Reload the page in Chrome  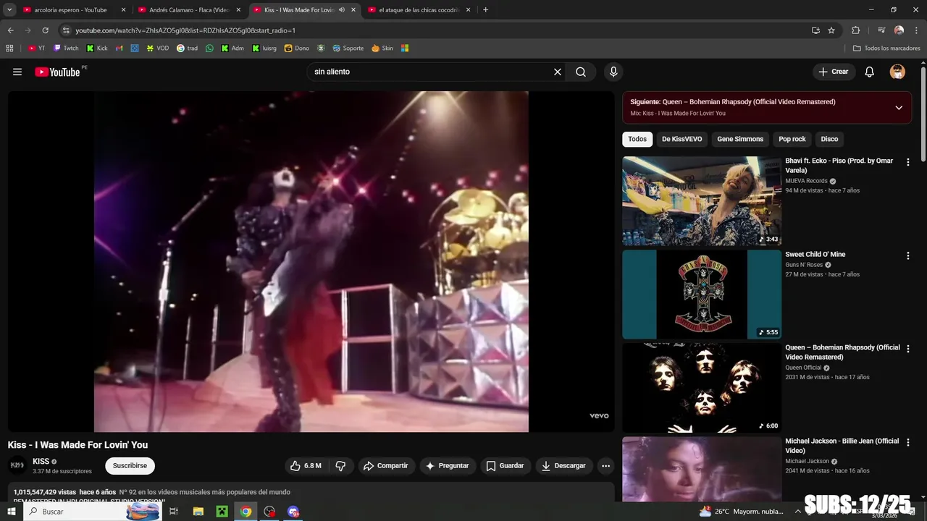(x=45, y=30)
